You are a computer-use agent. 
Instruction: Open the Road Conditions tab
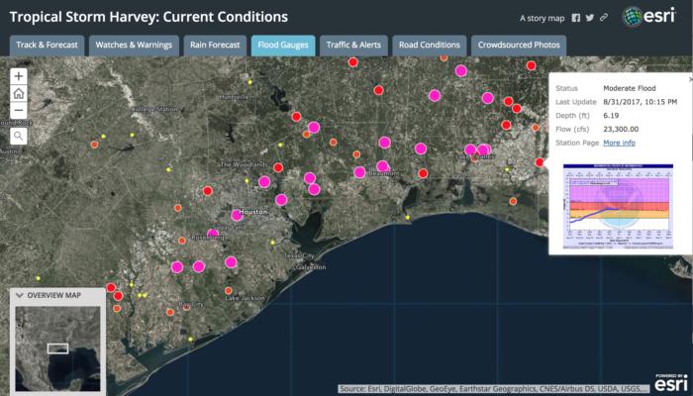429,46
